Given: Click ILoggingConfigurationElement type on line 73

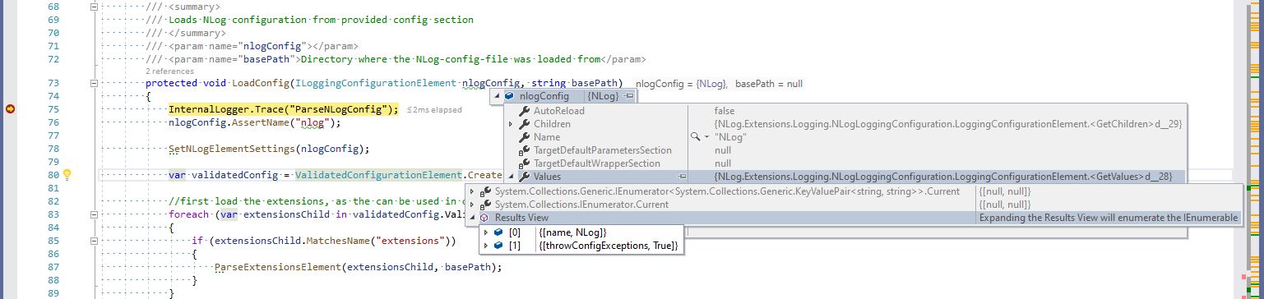Looking at the screenshot, I should [x=375, y=84].
